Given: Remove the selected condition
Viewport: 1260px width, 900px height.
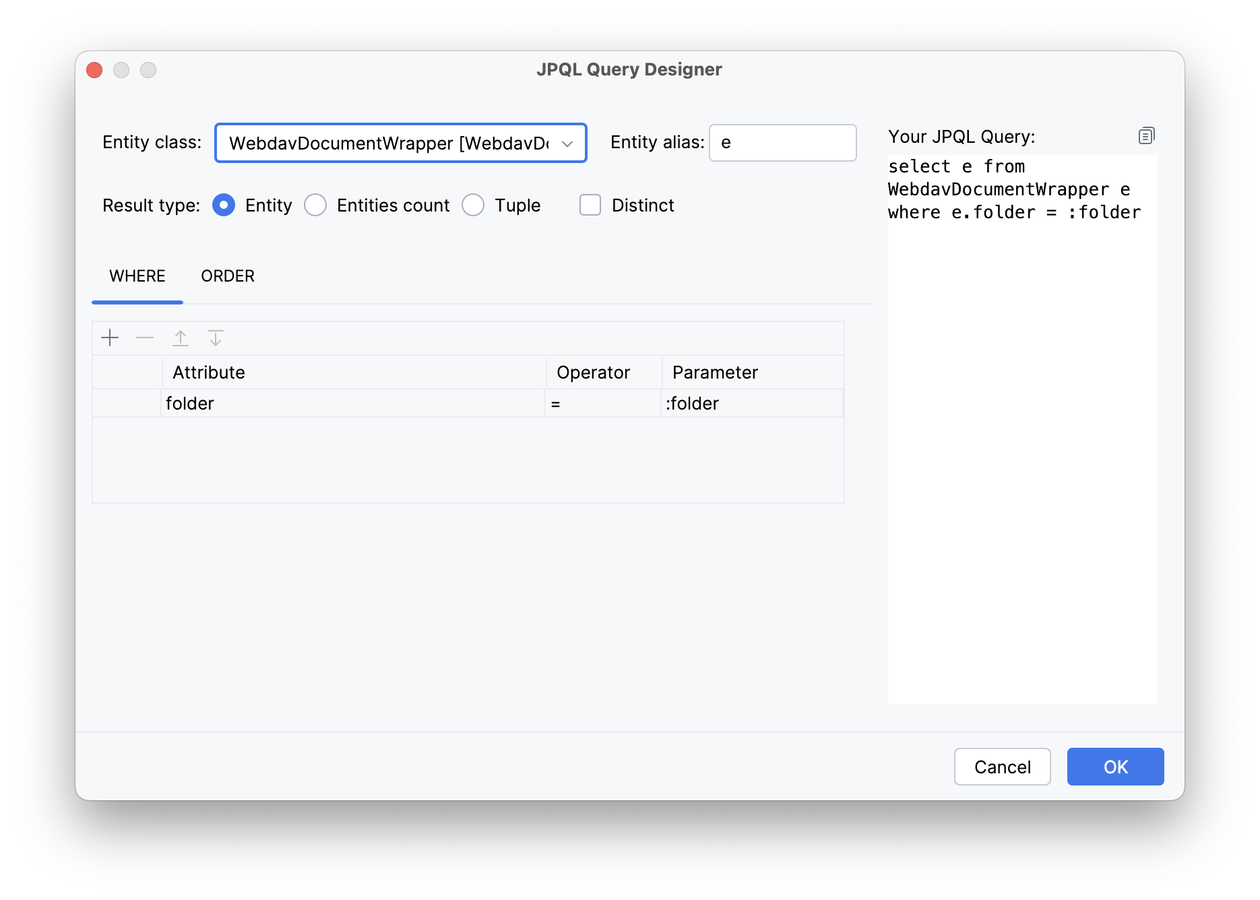Looking at the screenshot, I should click(x=145, y=337).
